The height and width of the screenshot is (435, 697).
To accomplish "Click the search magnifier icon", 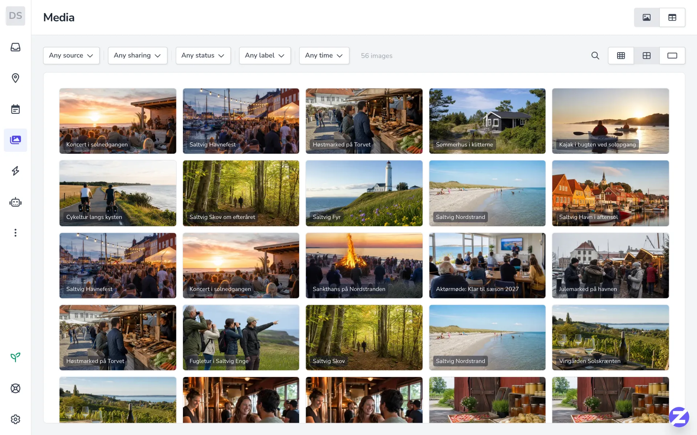I will tap(595, 55).
